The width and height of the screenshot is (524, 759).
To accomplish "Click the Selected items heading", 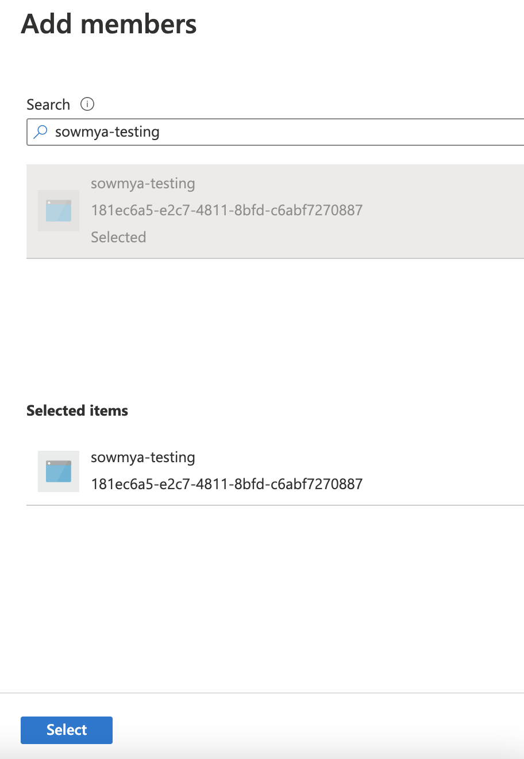I will coord(77,411).
